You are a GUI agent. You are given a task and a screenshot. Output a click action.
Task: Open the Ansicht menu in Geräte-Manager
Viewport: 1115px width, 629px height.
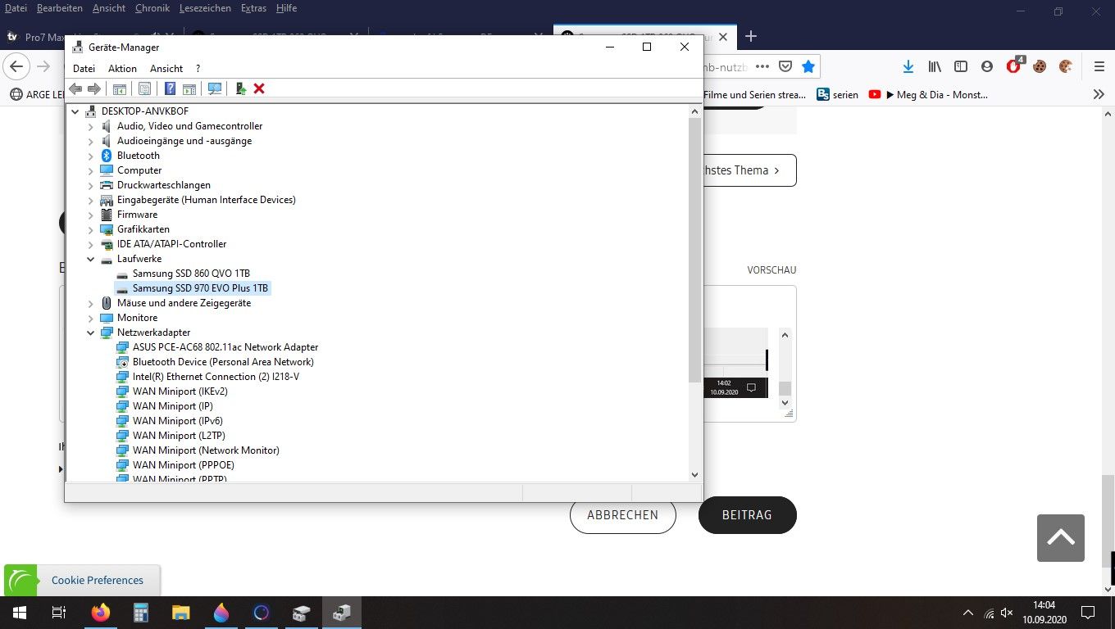pyautogui.click(x=166, y=69)
